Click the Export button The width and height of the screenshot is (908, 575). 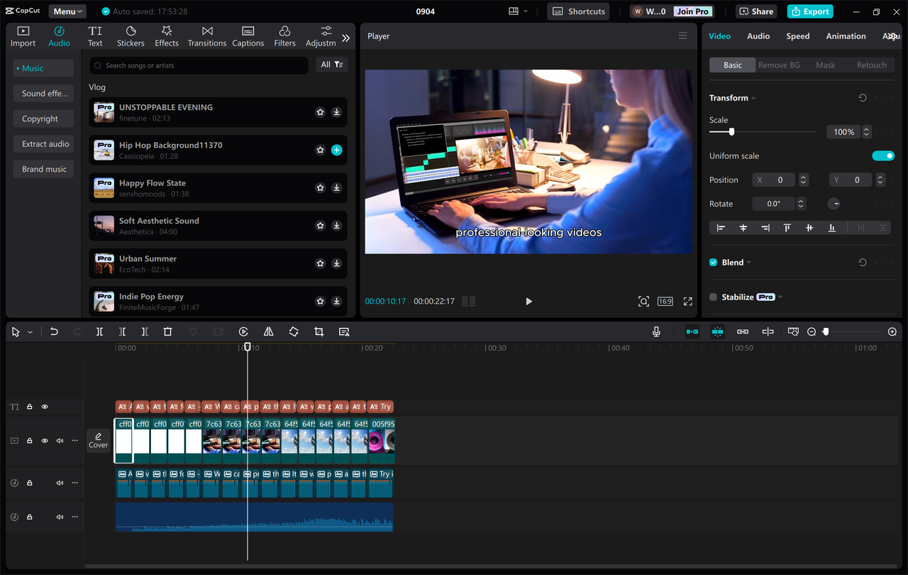(809, 11)
